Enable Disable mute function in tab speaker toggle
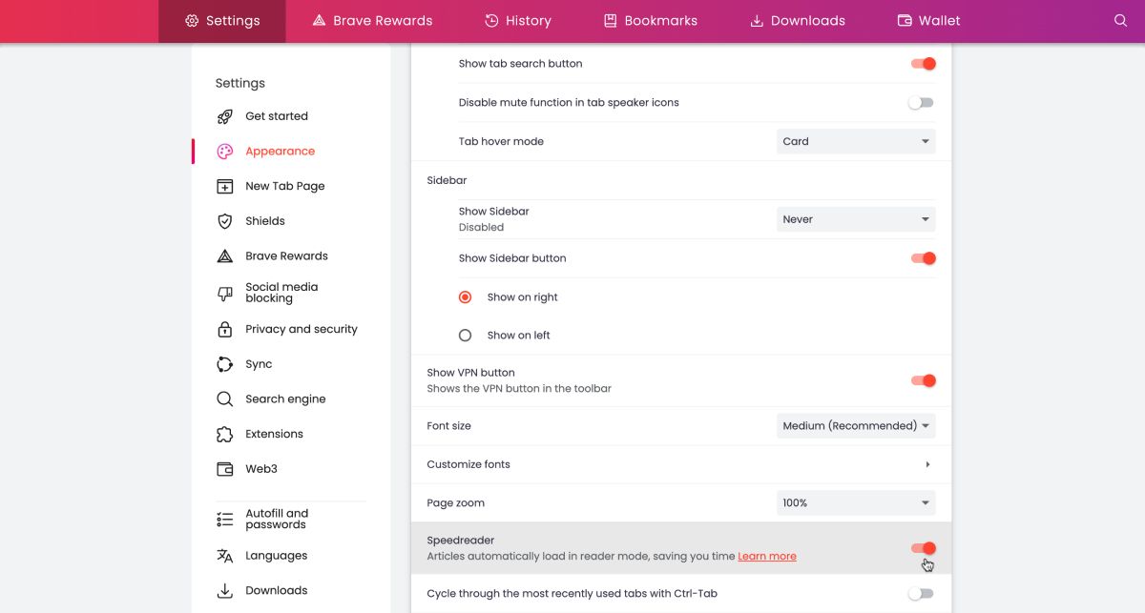The height and width of the screenshot is (613, 1145). tap(921, 103)
